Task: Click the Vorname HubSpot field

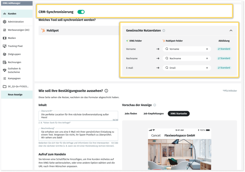Action: (187, 49)
